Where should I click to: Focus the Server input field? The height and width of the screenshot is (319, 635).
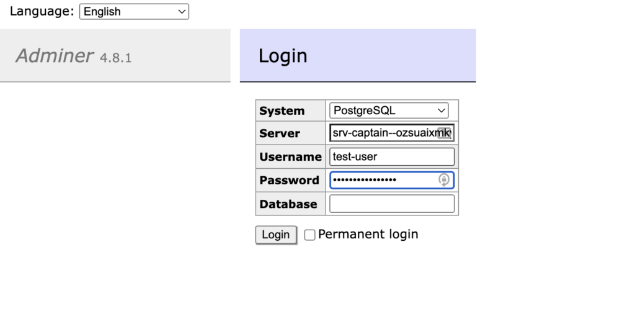pos(392,133)
